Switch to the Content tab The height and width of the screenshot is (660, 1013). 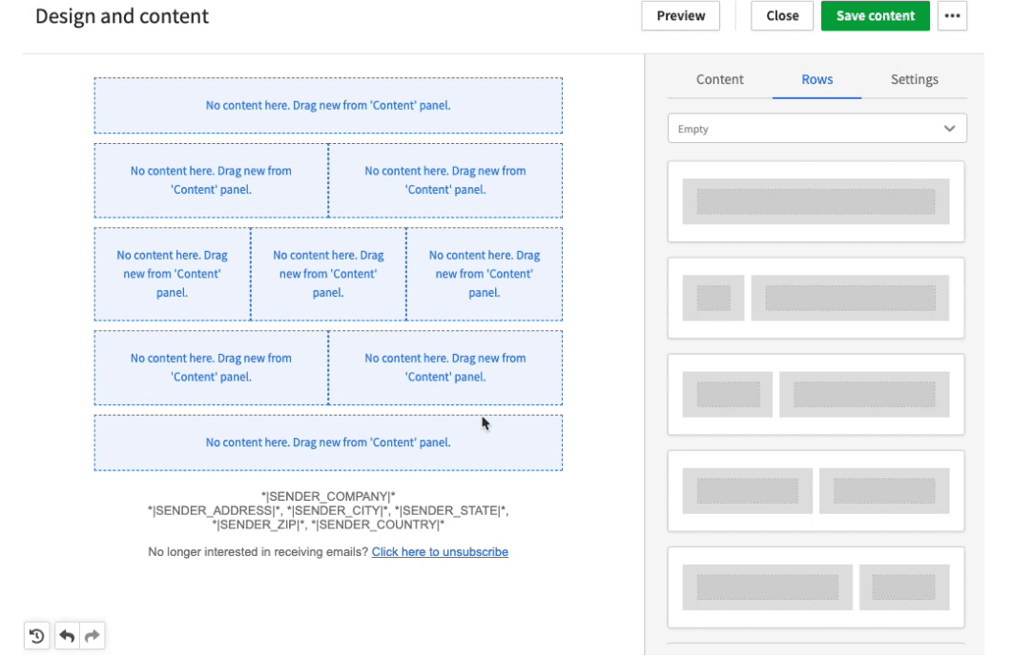pyautogui.click(x=719, y=80)
